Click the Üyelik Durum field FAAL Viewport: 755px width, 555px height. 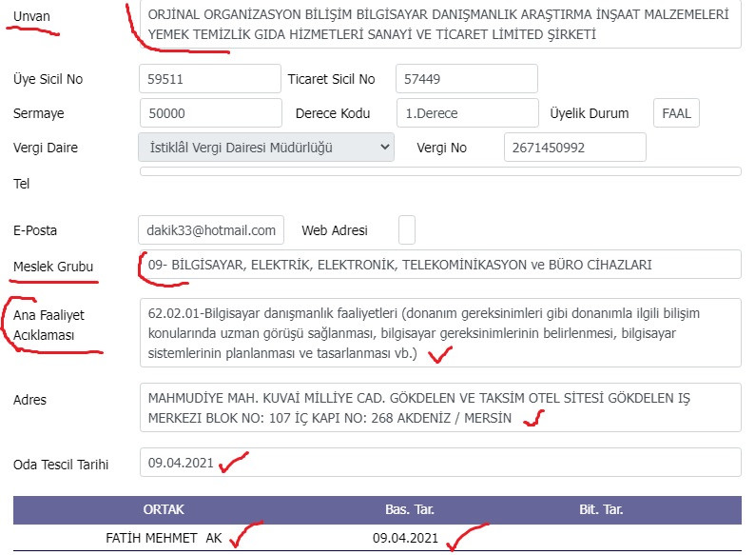[x=676, y=113]
